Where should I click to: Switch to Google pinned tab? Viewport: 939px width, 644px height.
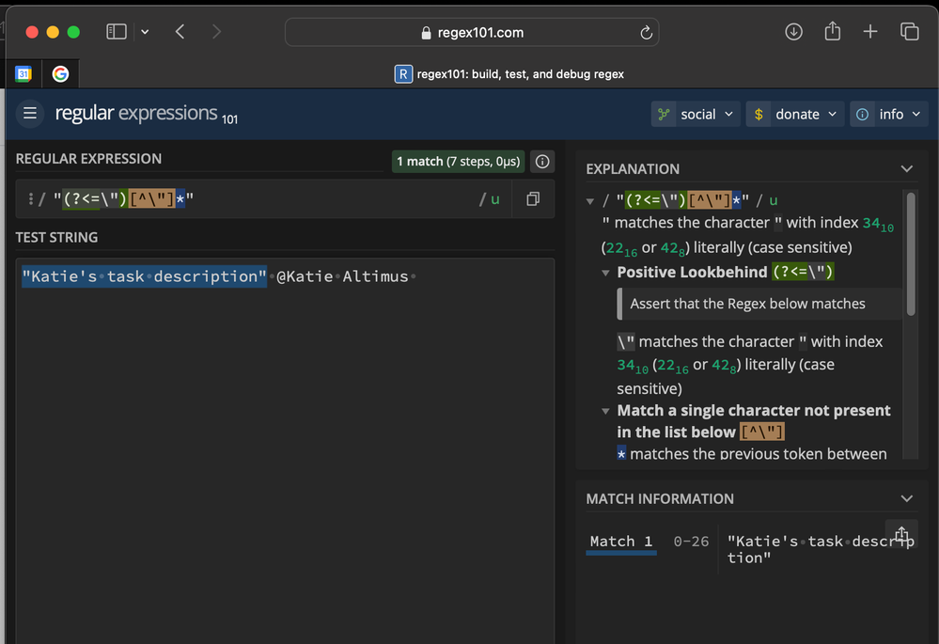pyautogui.click(x=60, y=73)
